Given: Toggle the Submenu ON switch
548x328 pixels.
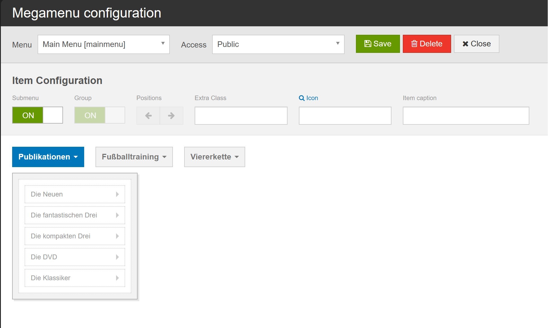Looking at the screenshot, I should (37, 115).
